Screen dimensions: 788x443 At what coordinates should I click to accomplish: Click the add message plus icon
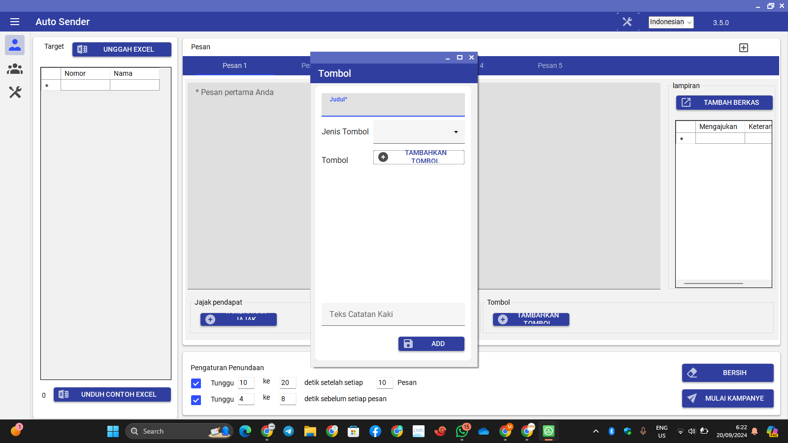pyautogui.click(x=744, y=48)
